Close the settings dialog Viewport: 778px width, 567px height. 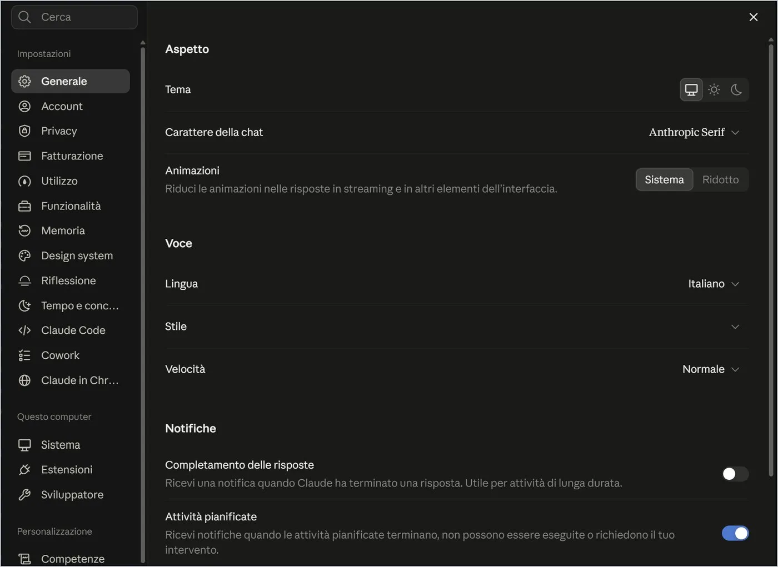(x=753, y=17)
